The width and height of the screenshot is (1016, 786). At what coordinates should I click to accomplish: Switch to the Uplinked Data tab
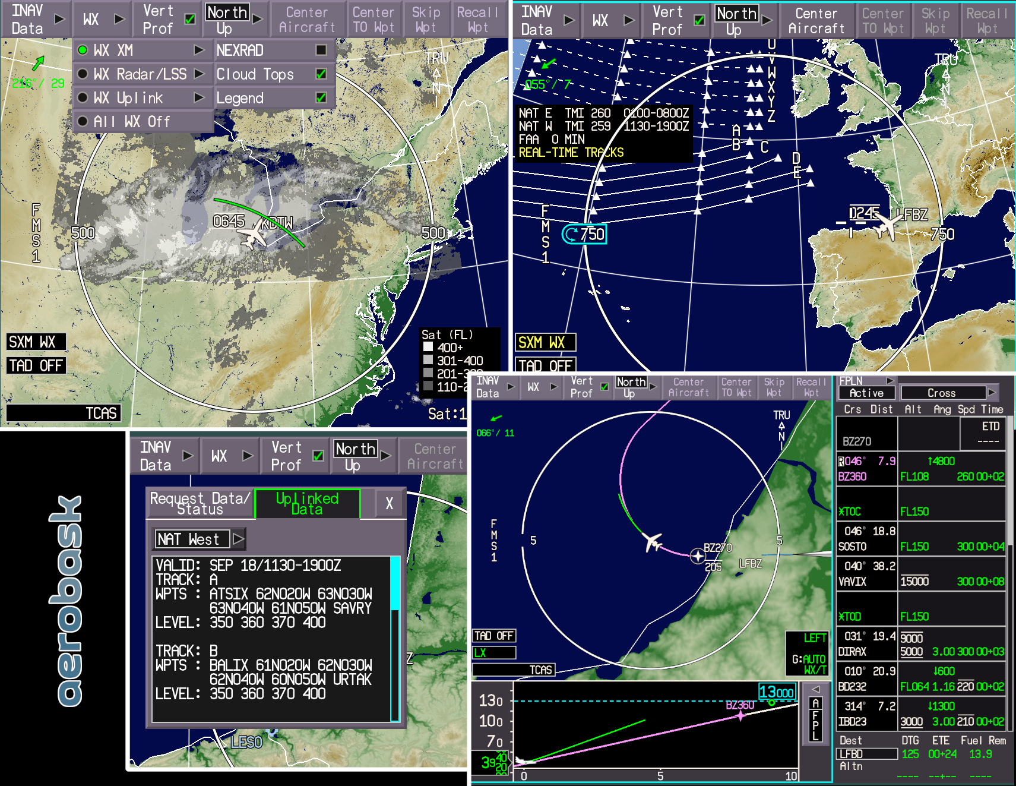pos(307,504)
